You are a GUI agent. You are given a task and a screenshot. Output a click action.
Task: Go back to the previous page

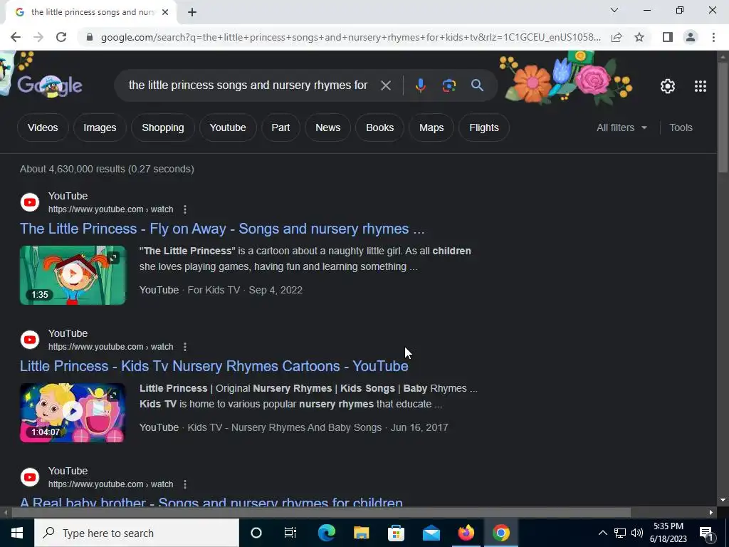[16, 37]
